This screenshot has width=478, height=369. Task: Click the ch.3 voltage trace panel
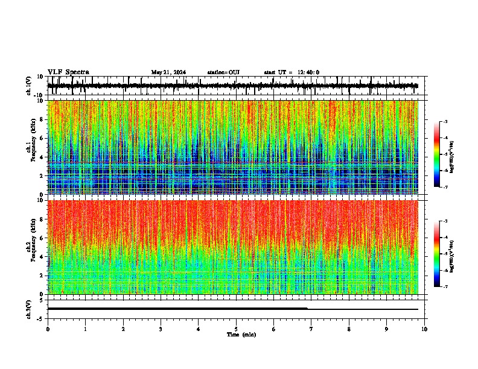236,309
